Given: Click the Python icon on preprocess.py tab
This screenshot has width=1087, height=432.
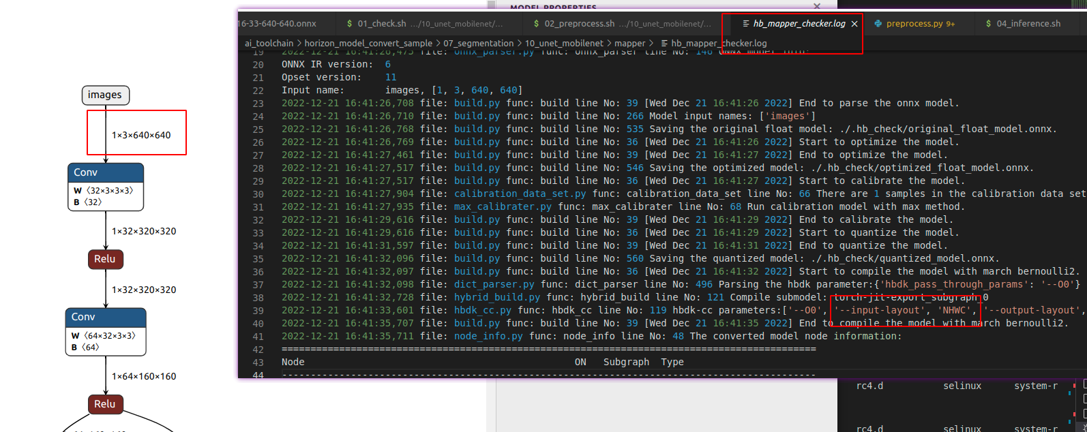Looking at the screenshot, I should (x=878, y=24).
